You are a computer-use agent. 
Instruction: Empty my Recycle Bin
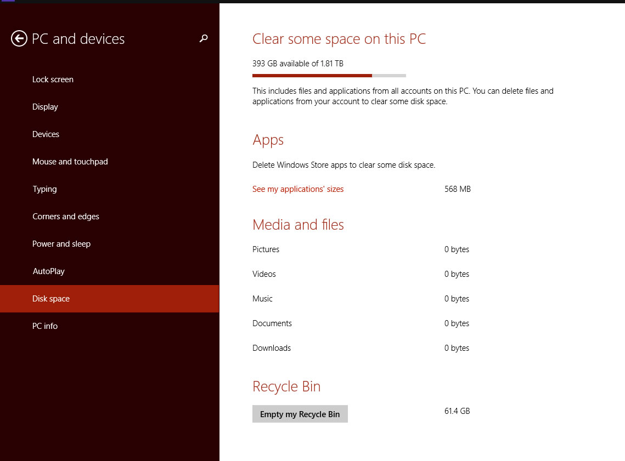tap(300, 414)
